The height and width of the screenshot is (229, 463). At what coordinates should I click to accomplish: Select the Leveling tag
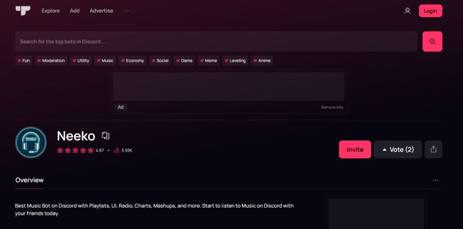pos(235,61)
